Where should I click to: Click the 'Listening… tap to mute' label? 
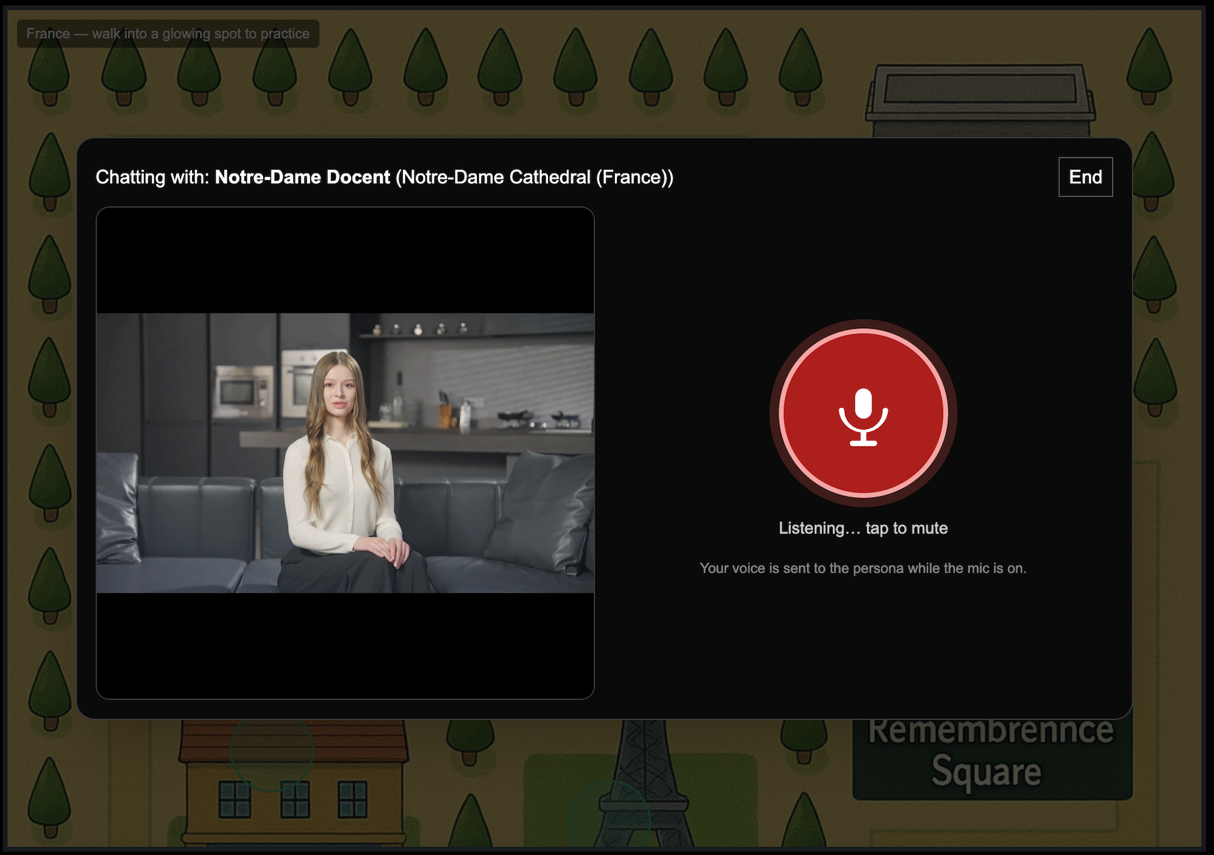[x=863, y=528]
